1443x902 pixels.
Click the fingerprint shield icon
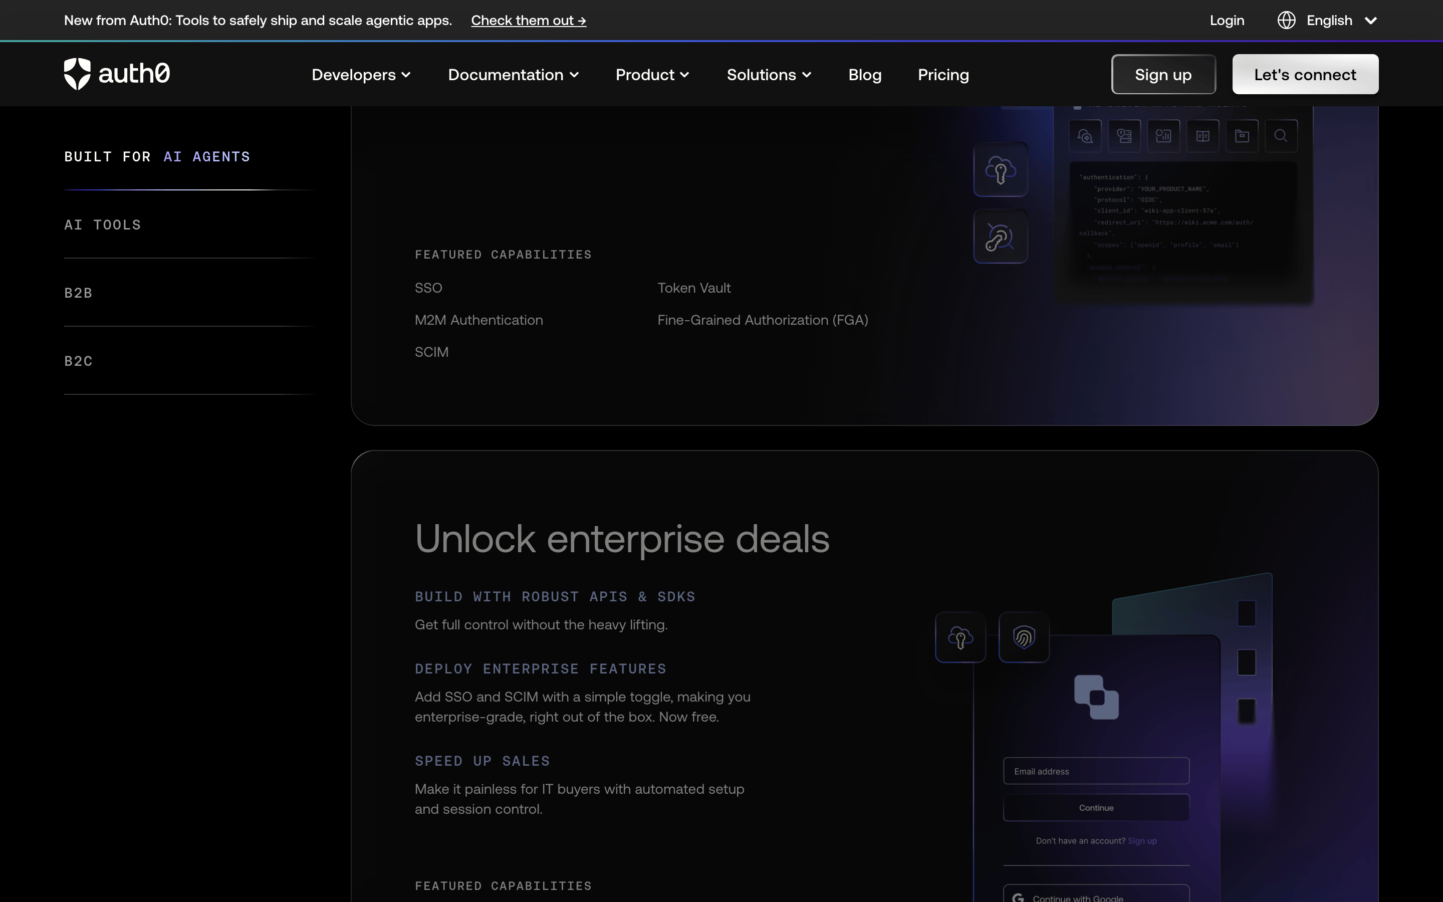click(1024, 637)
